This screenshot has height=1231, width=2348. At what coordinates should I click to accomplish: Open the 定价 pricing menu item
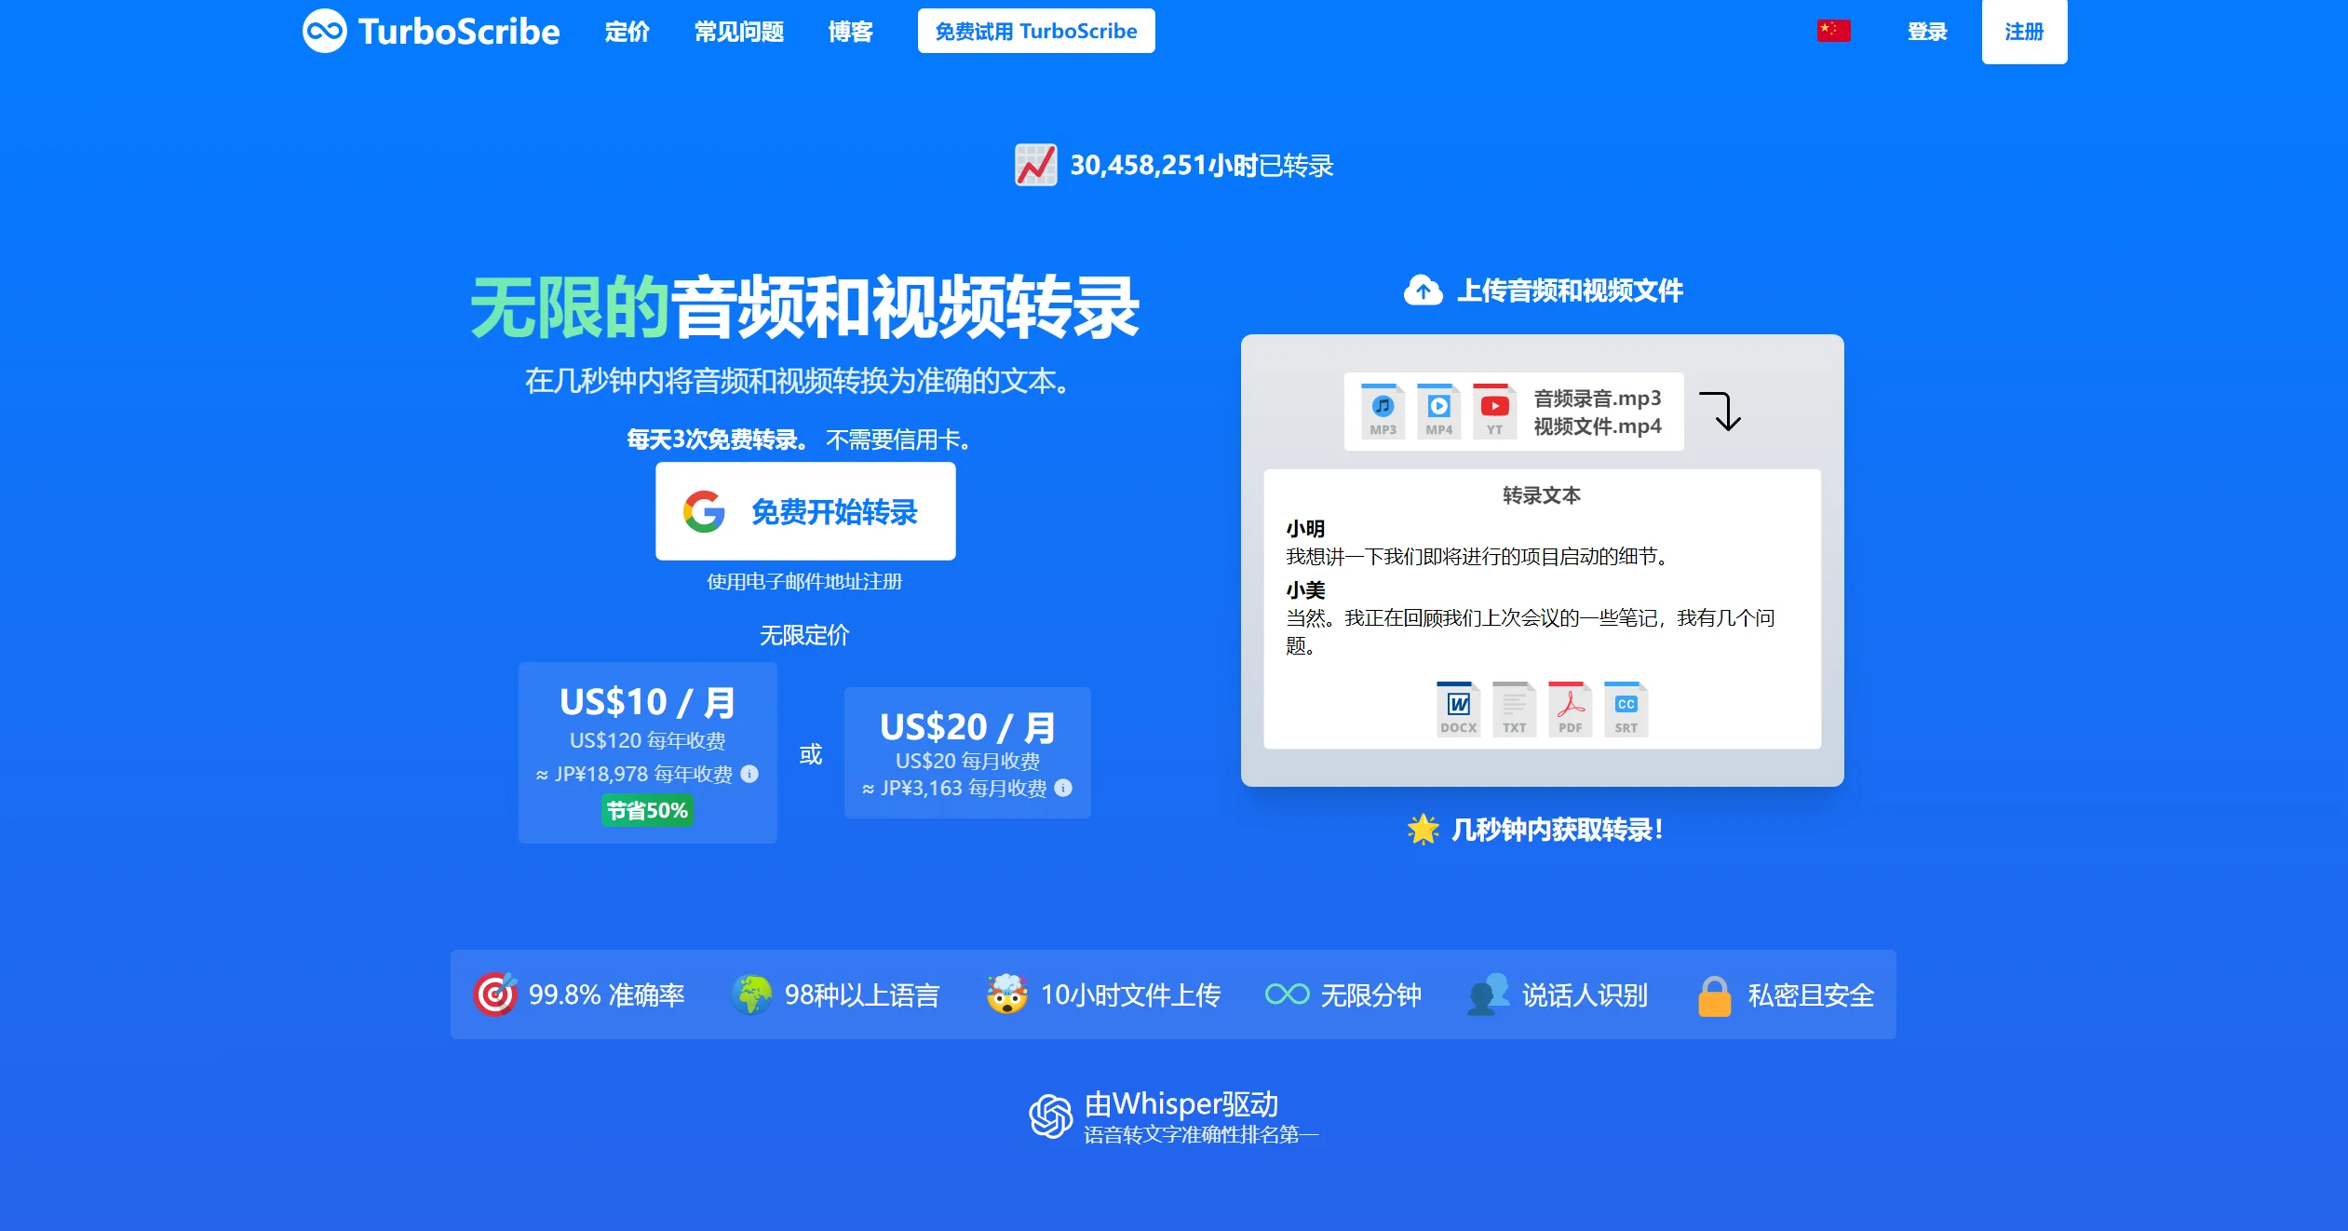(627, 32)
